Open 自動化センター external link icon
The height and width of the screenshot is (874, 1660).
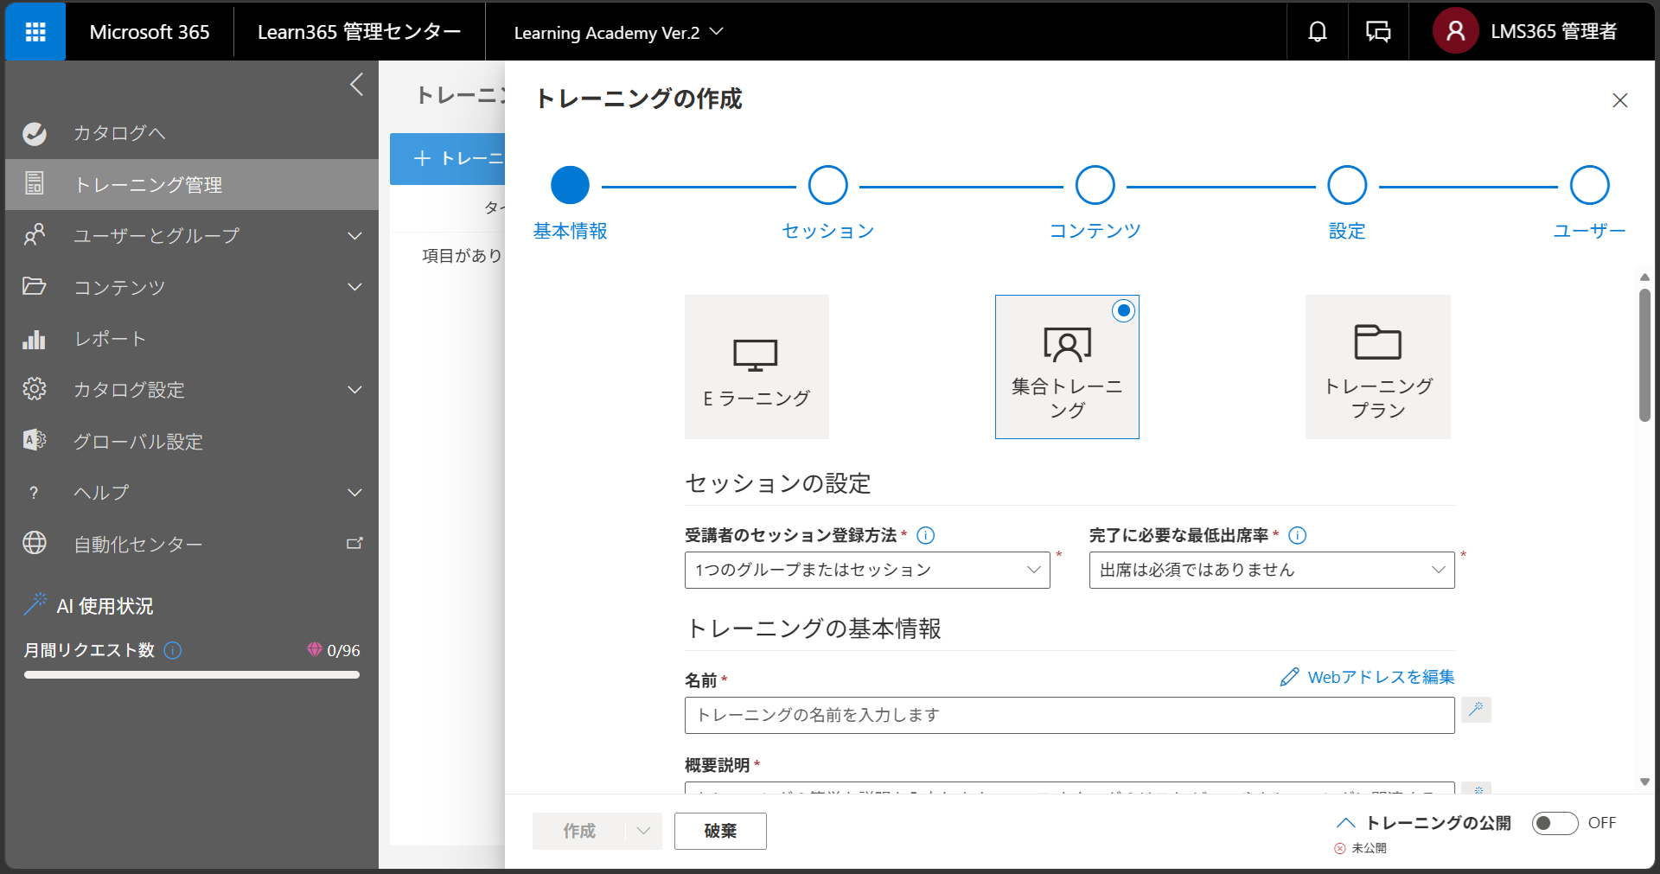point(354,543)
